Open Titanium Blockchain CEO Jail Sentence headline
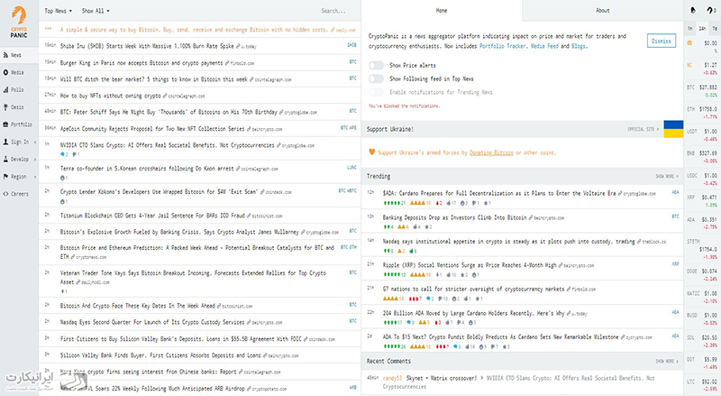721x396 pixels. tap(152, 216)
